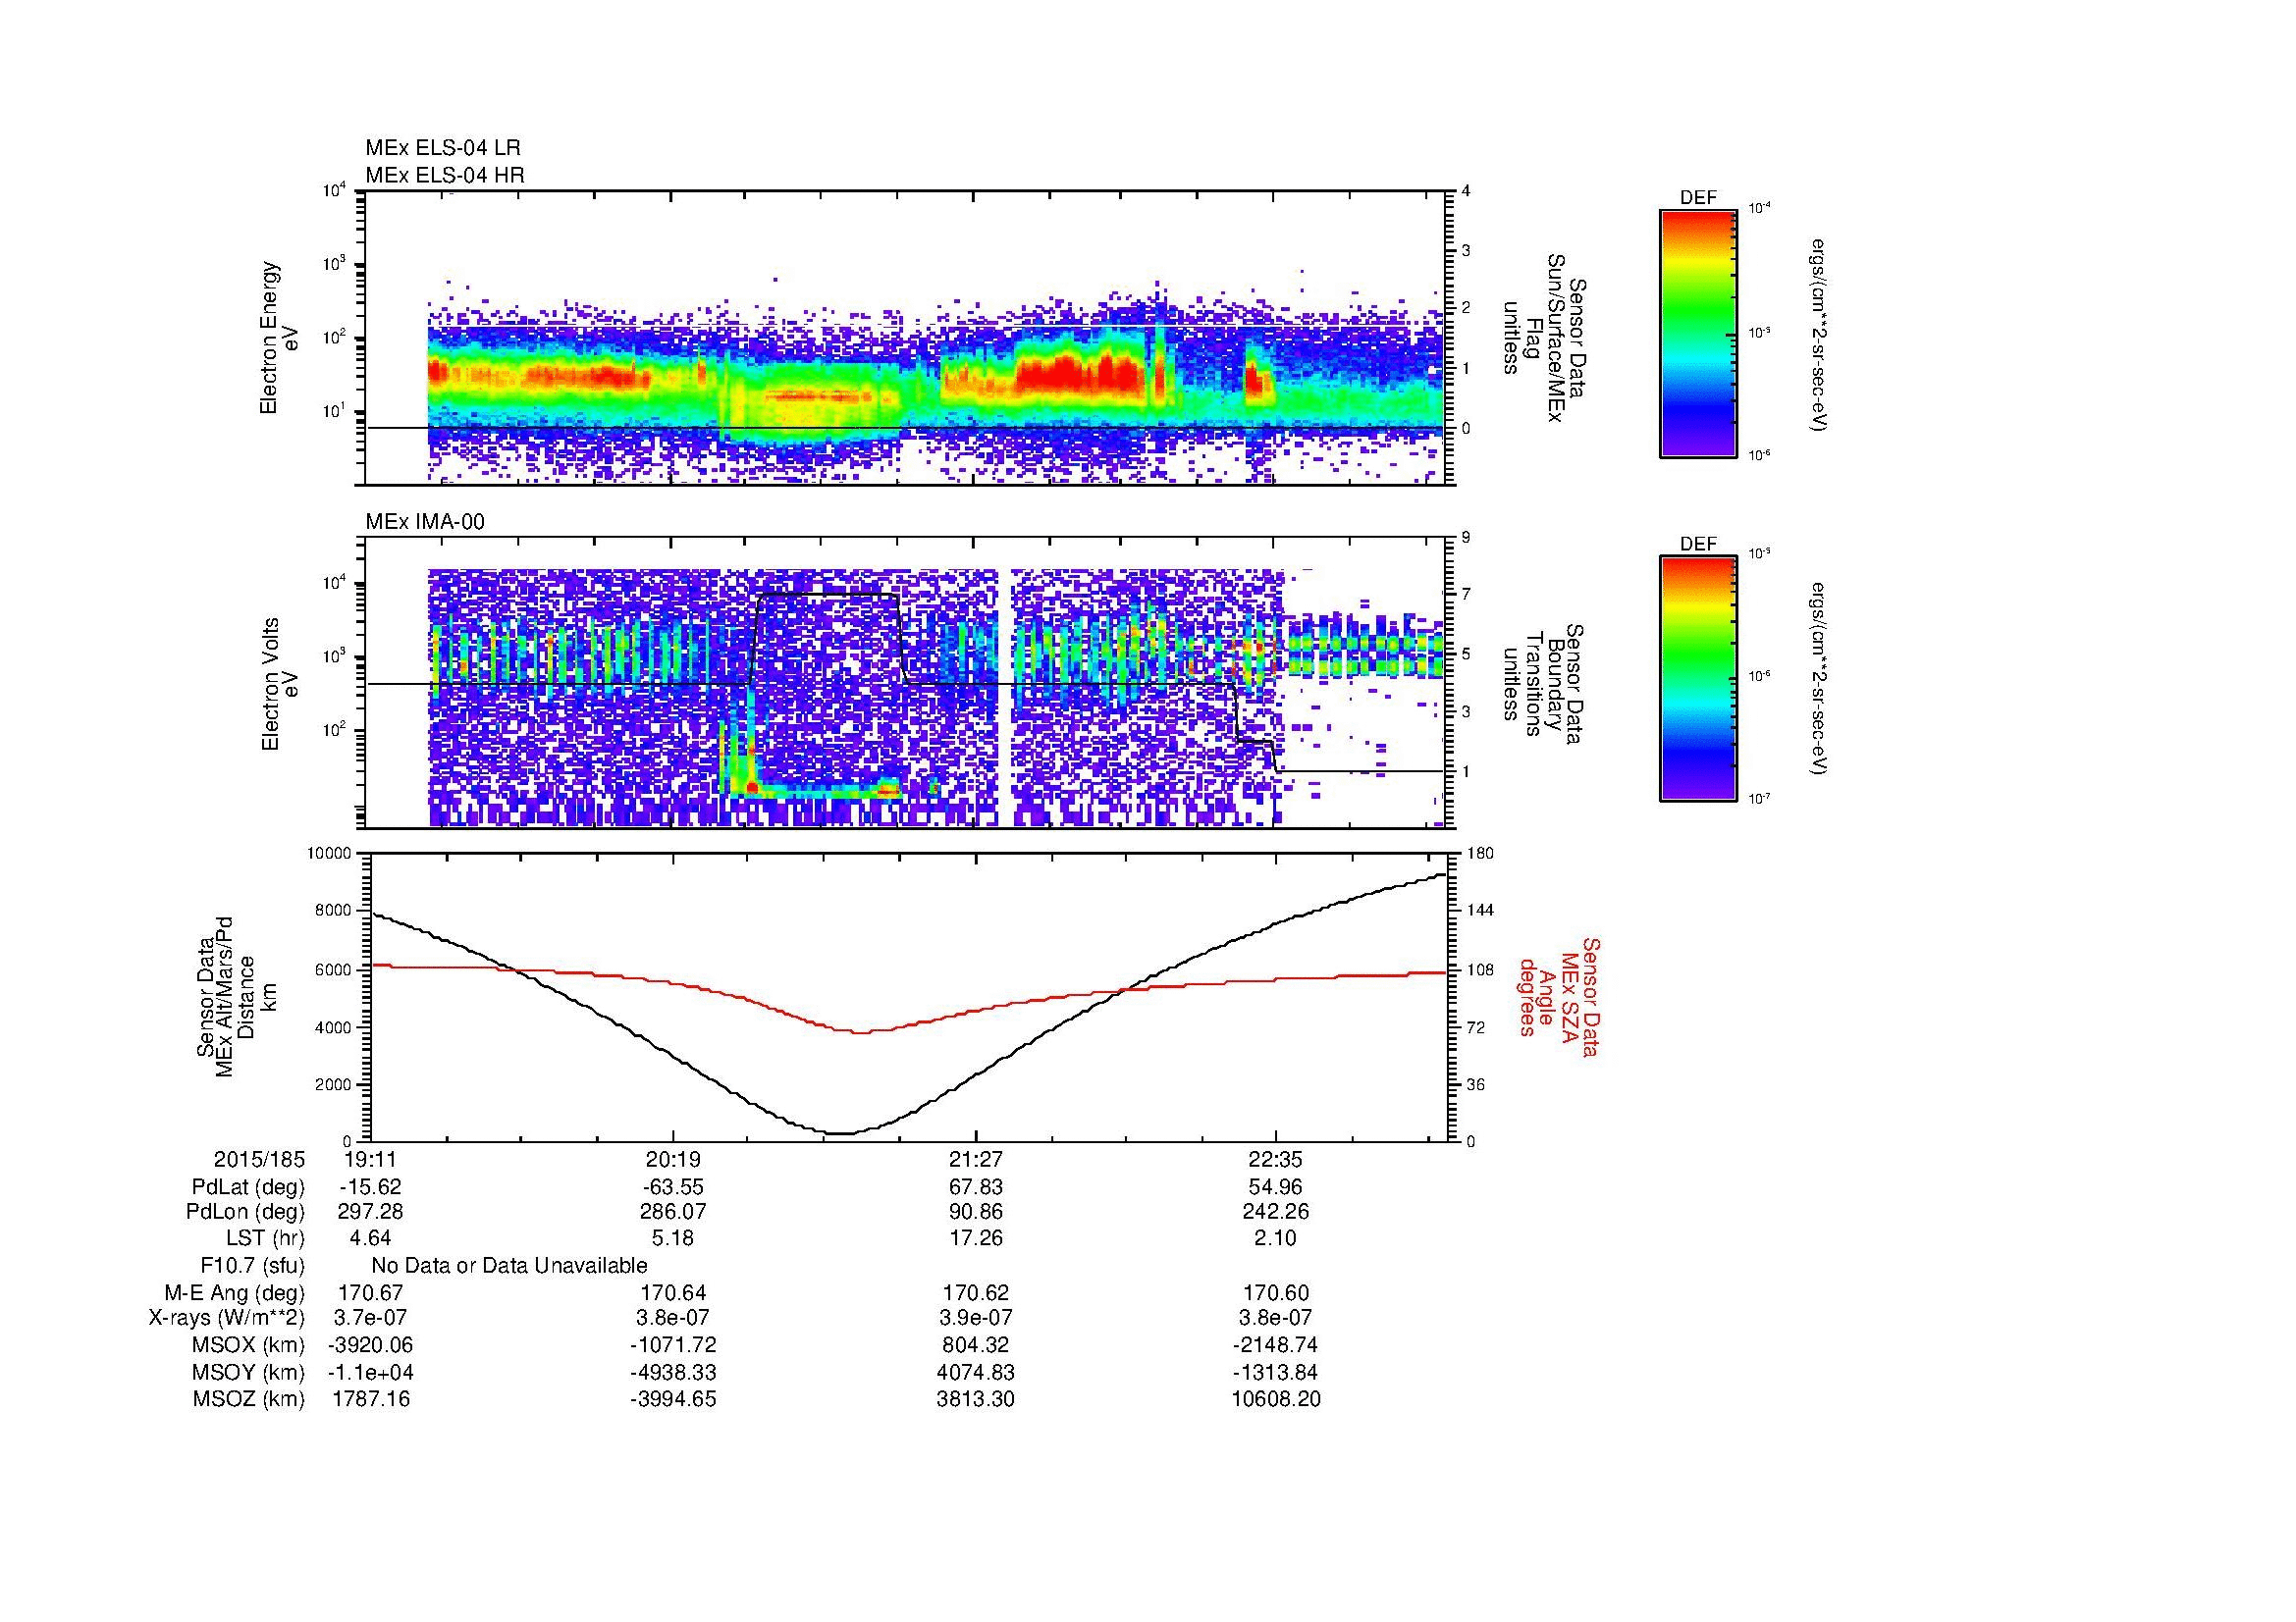Click the time tick label '22:35'
Image resolution: width=2296 pixels, height=1622 pixels.
coord(1276,1160)
